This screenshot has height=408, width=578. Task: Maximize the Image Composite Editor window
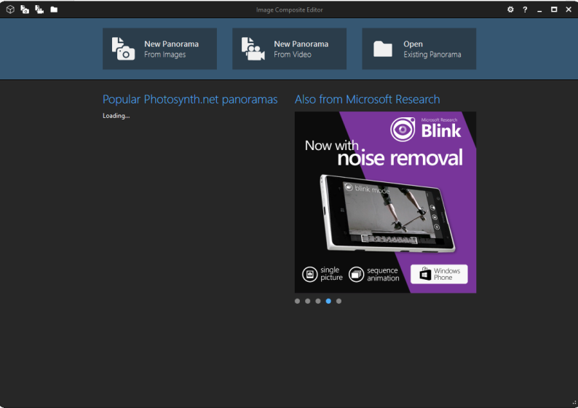(x=554, y=9)
